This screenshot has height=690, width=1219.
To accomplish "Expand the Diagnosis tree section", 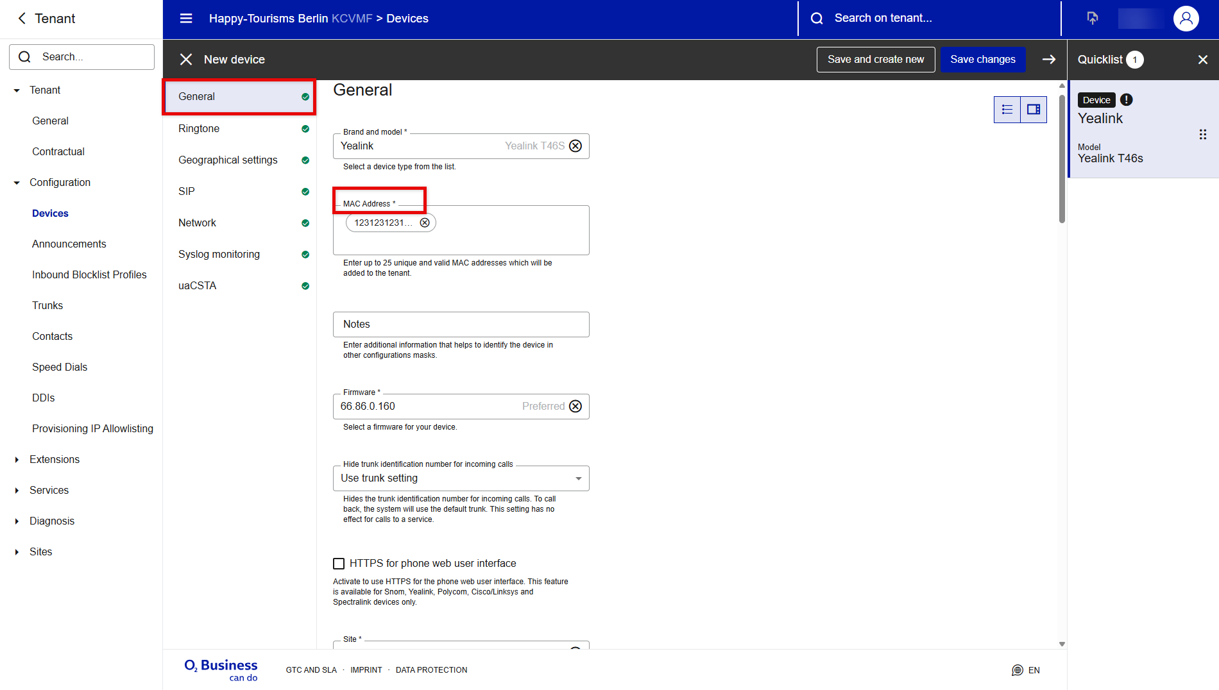I will pos(17,521).
